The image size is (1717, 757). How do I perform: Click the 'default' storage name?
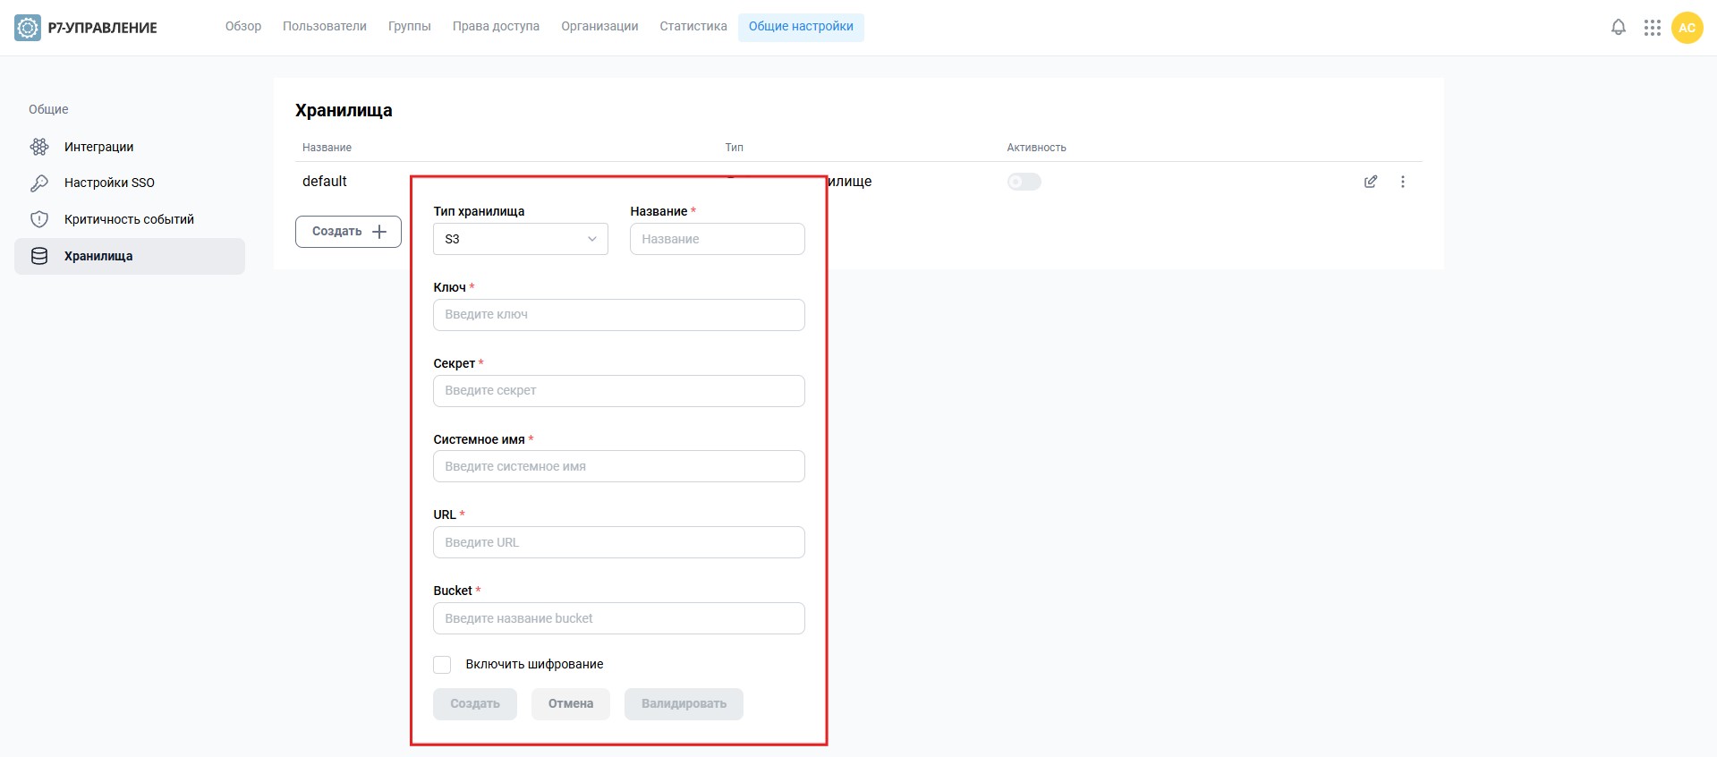pyautogui.click(x=325, y=182)
